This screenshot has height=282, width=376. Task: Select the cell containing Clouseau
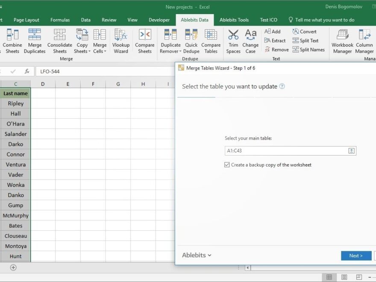coord(15,236)
